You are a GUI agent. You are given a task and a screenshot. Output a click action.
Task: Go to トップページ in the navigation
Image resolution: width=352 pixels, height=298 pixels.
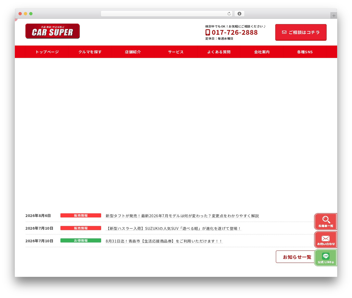[x=47, y=52]
